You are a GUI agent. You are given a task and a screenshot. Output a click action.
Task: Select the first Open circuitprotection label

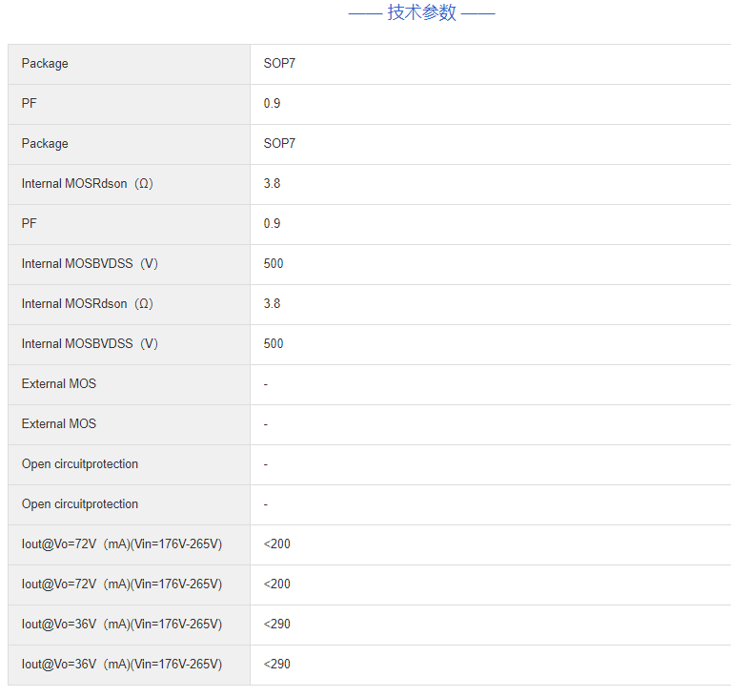(80, 464)
